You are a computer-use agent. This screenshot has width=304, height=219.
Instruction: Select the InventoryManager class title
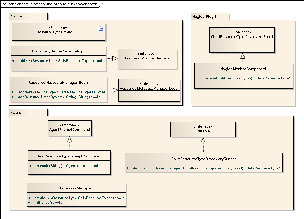pos(76,188)
